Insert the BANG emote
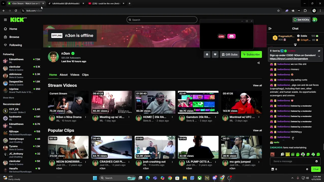 click(x=288, y=154)
